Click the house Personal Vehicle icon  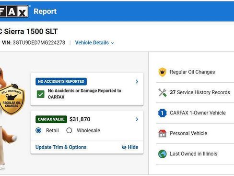(x=163, y=133)
